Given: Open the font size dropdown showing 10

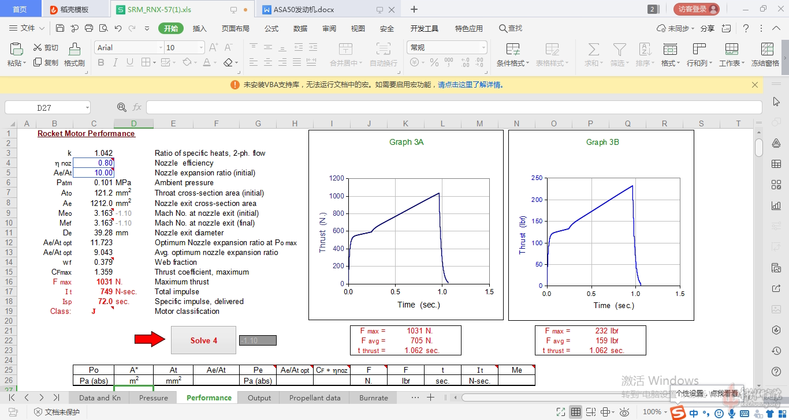Looking at the screenshot, I should 201,48.
